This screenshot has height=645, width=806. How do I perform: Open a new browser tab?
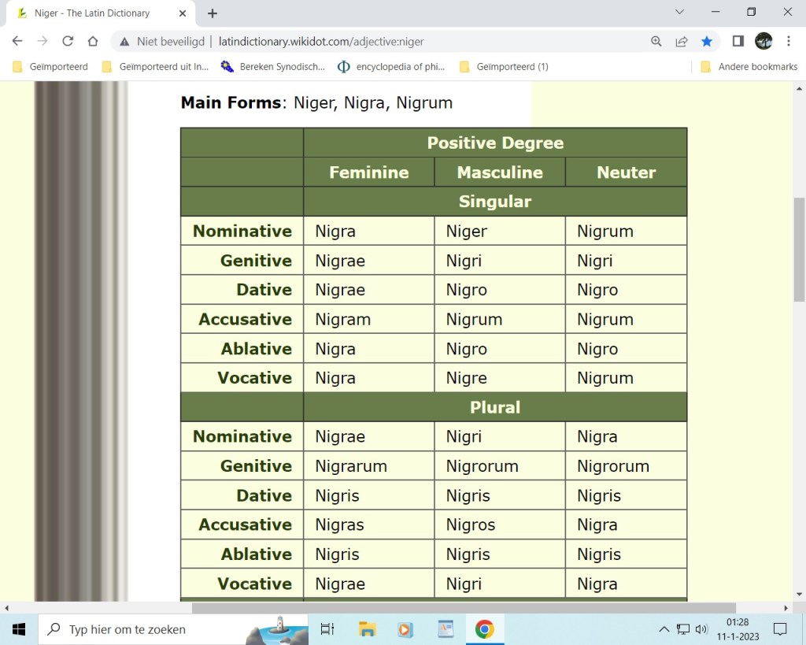tap(213, 13)
